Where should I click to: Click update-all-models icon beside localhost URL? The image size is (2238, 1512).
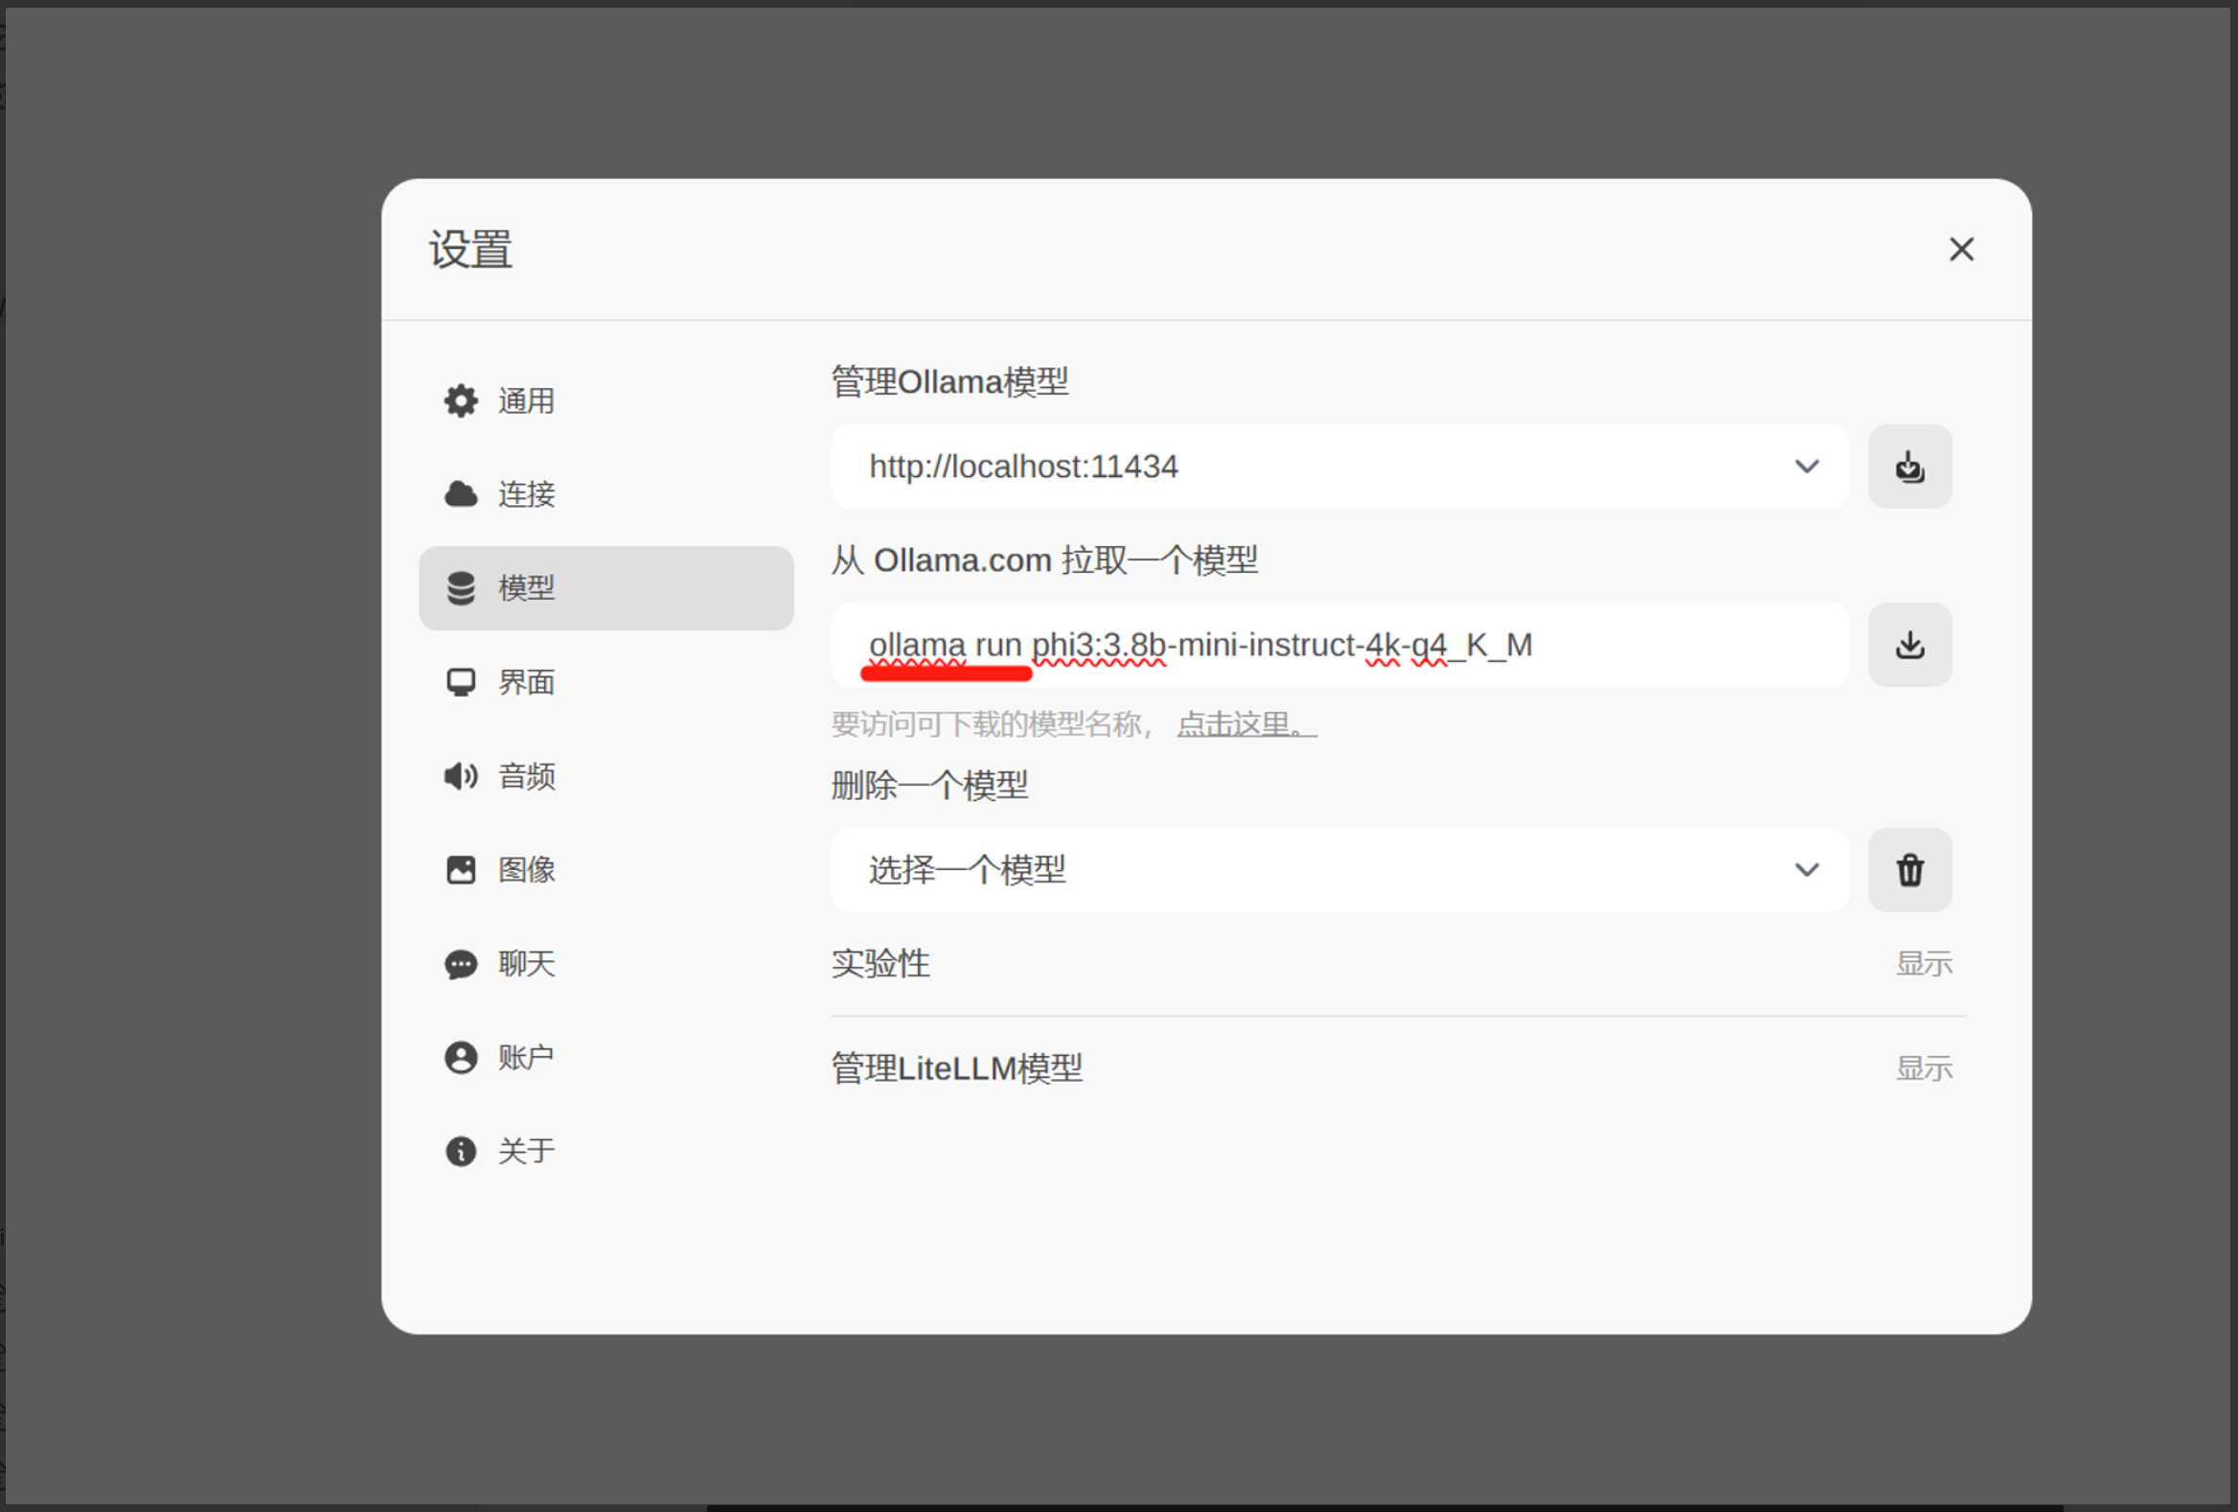point(1908,467)
